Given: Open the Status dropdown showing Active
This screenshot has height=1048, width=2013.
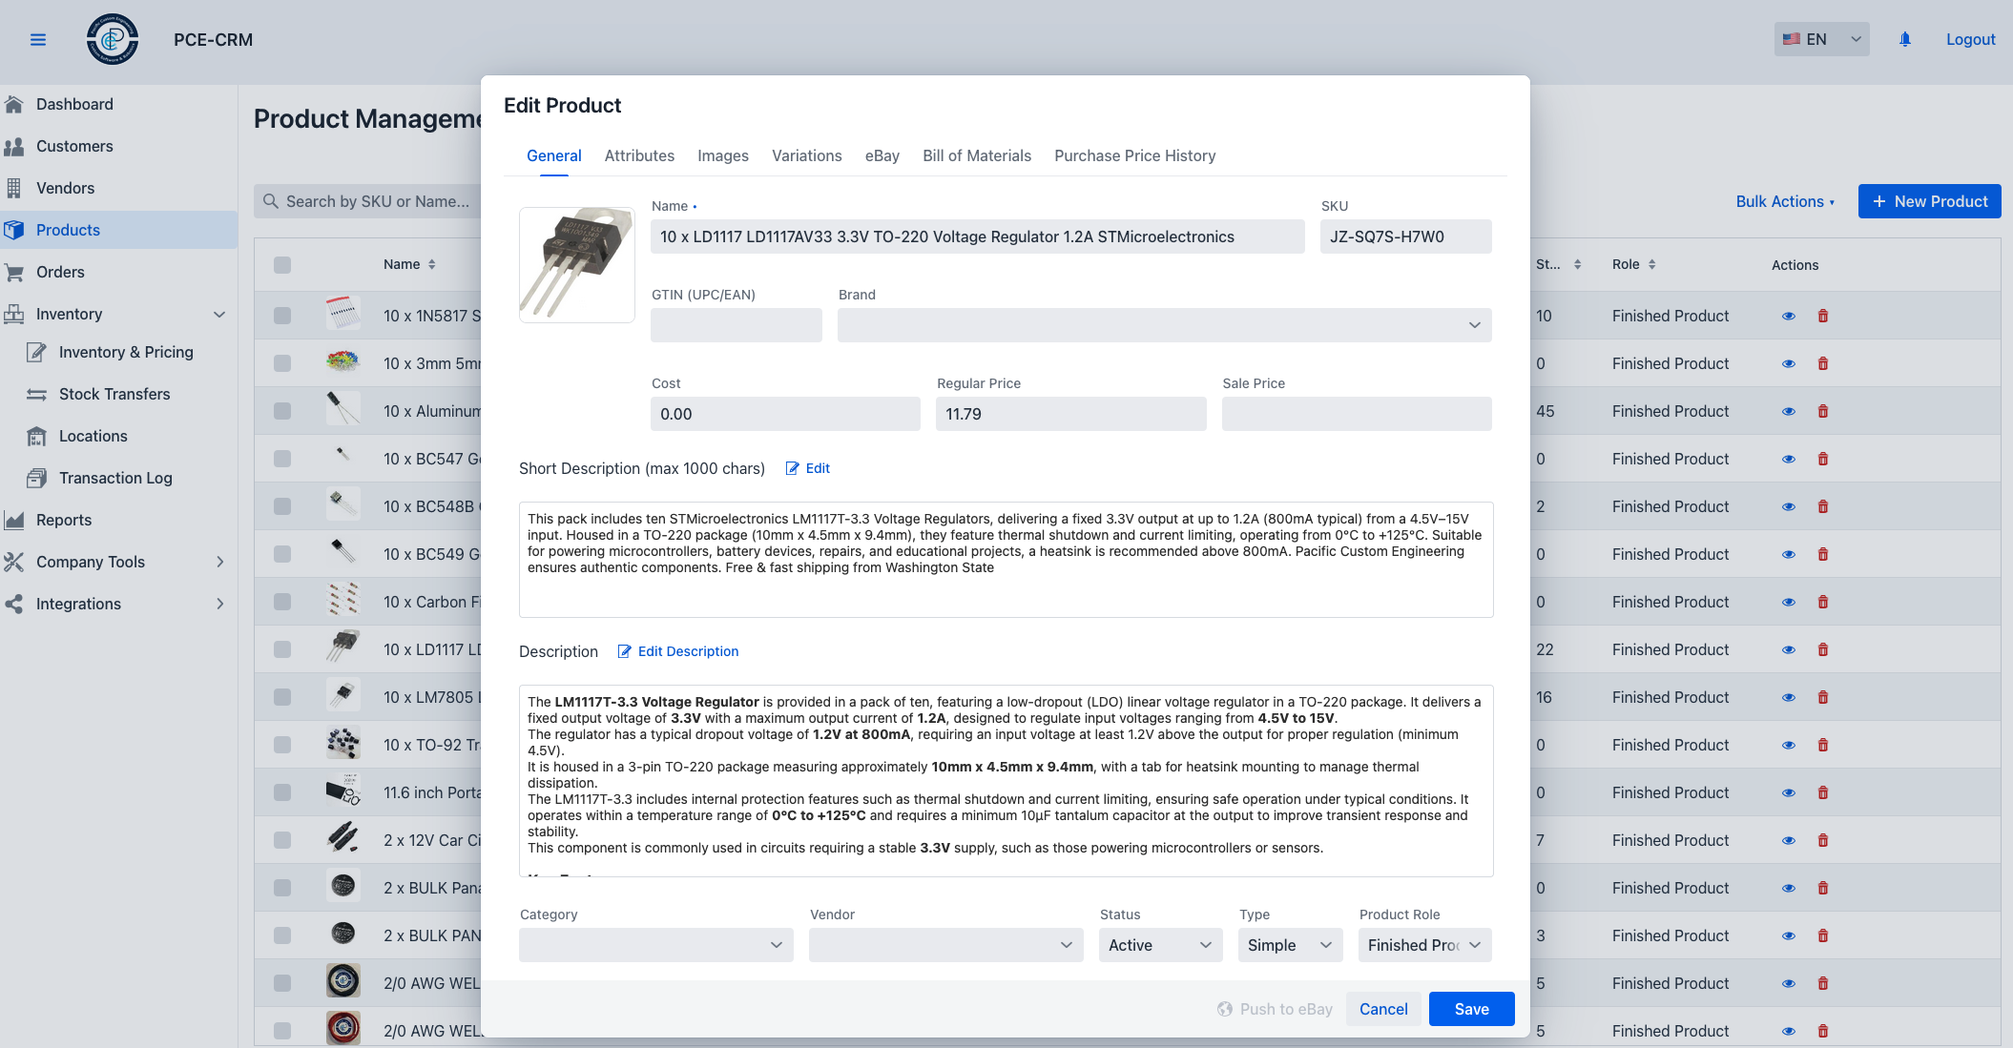Looking at the screenshot, I should (1159, 945).
